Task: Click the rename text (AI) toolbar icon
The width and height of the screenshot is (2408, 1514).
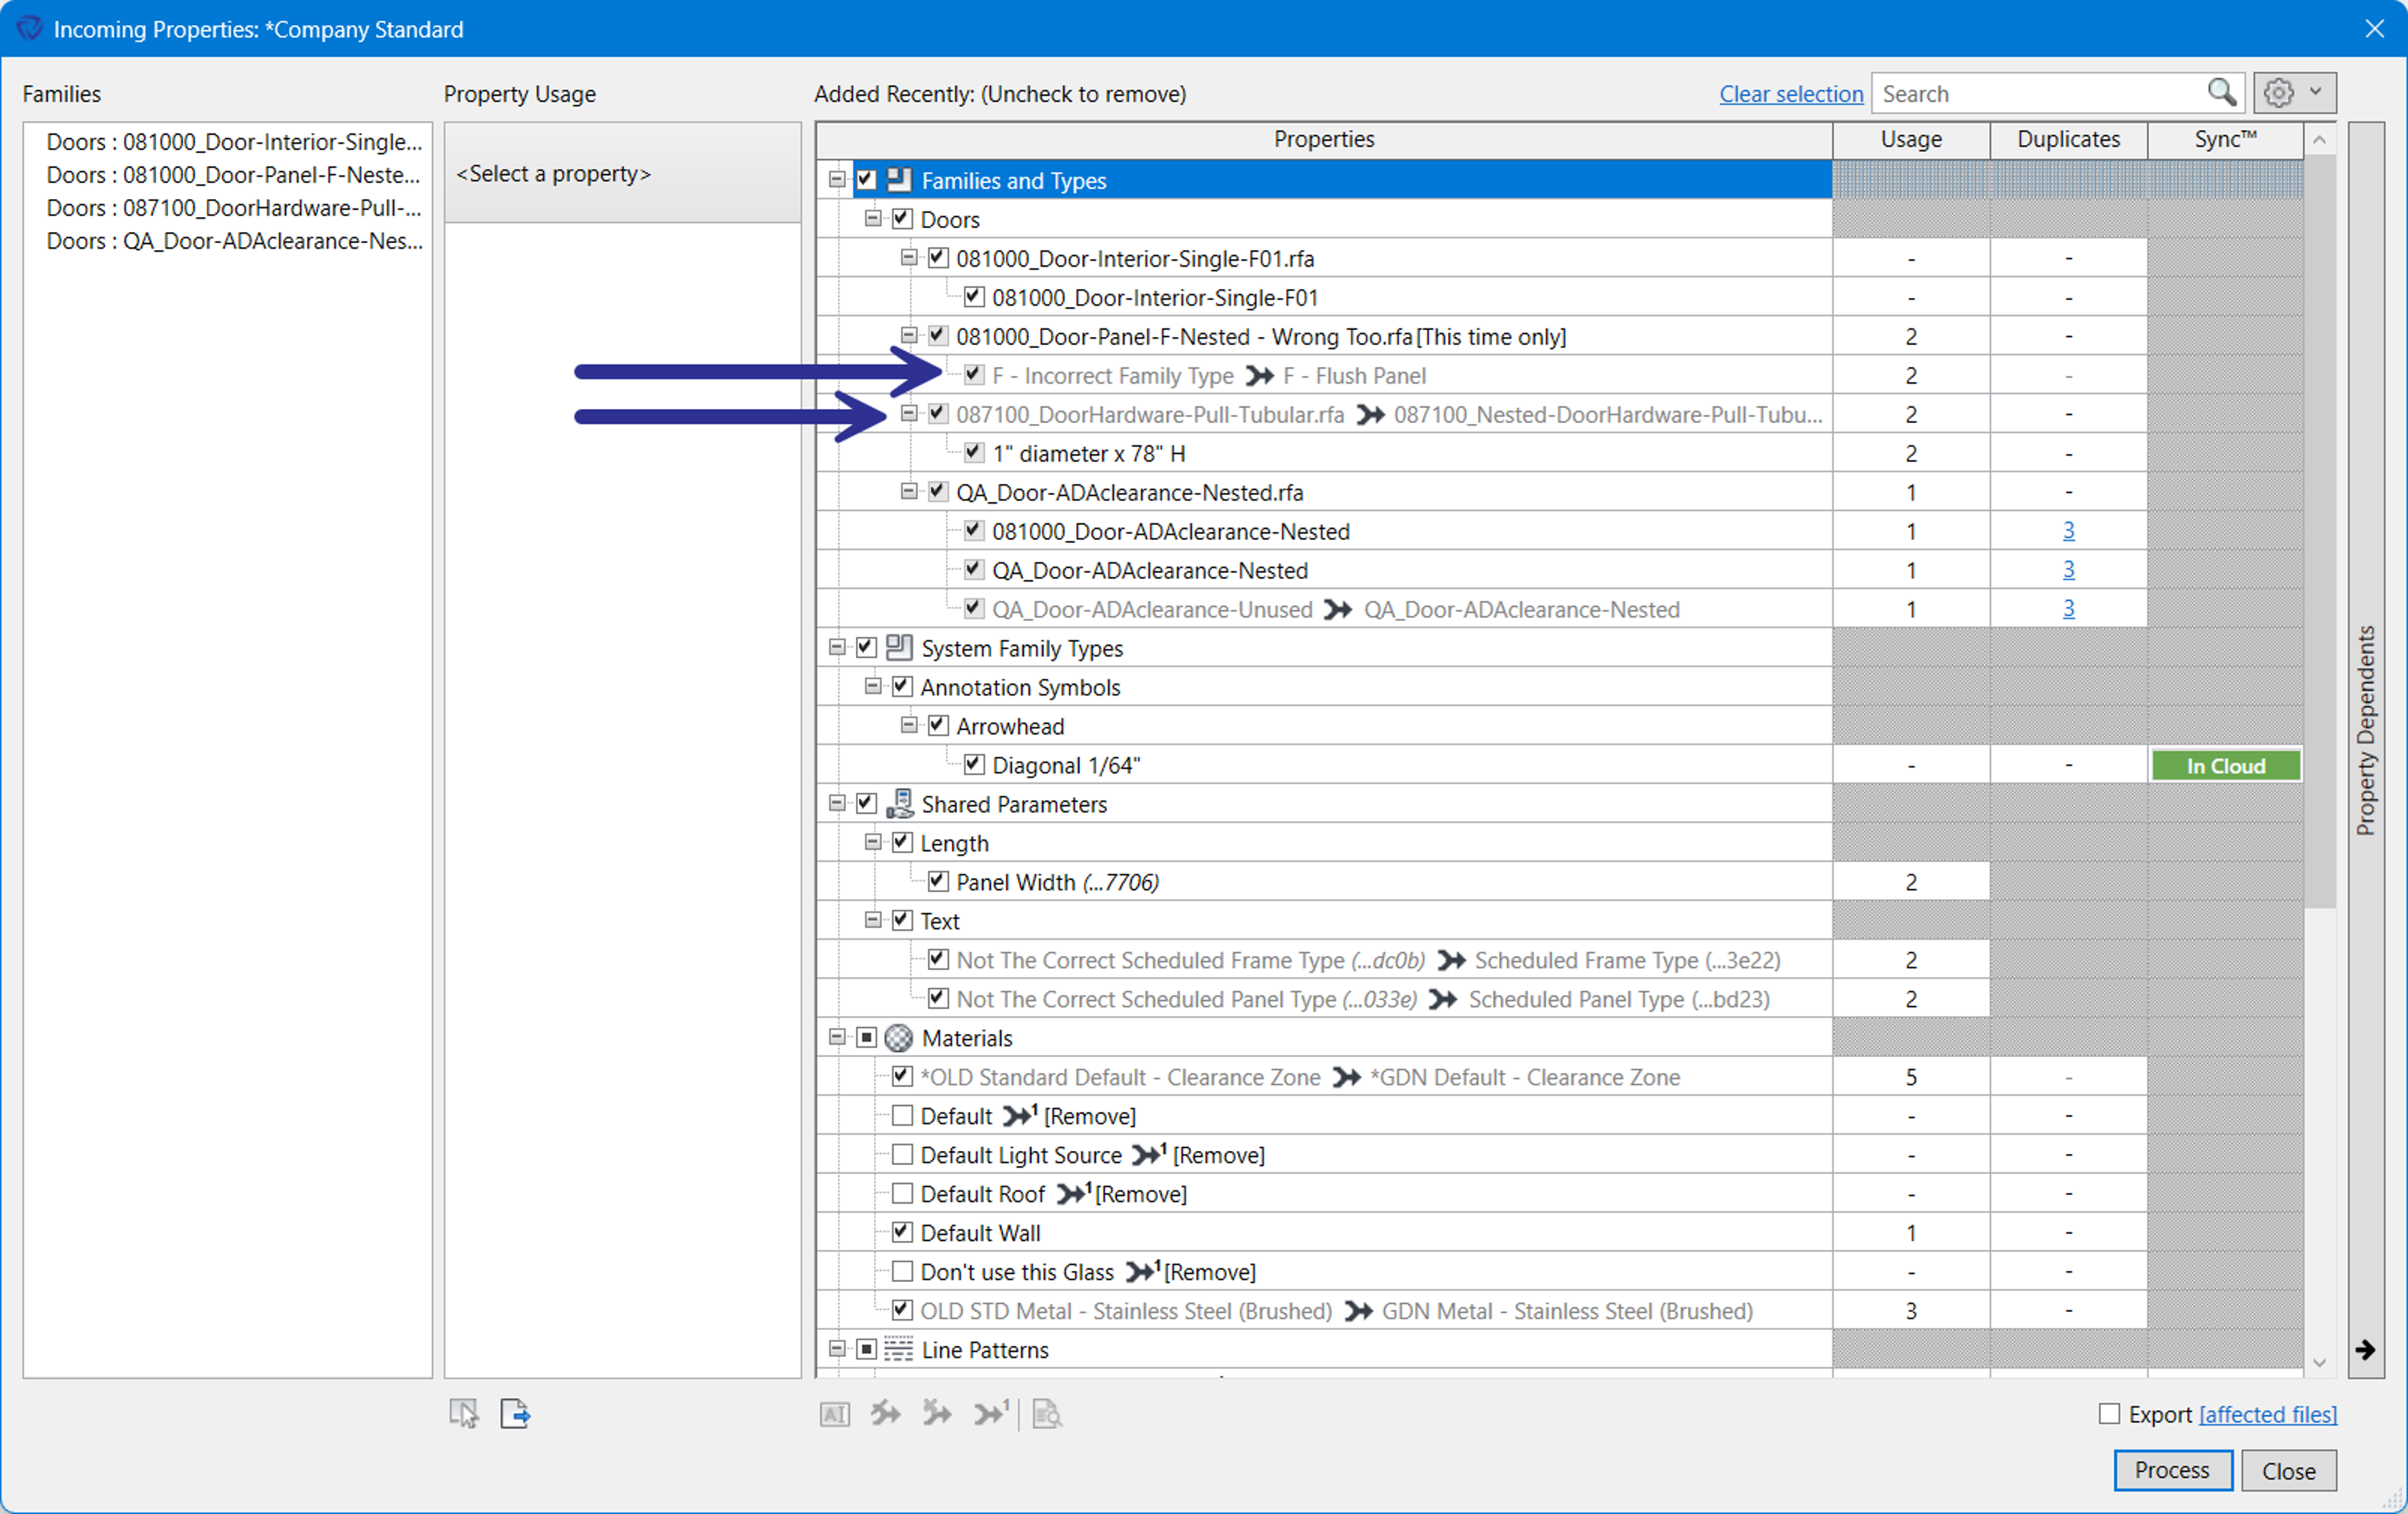Action: pyautogui.click(x=835, y=1414)
